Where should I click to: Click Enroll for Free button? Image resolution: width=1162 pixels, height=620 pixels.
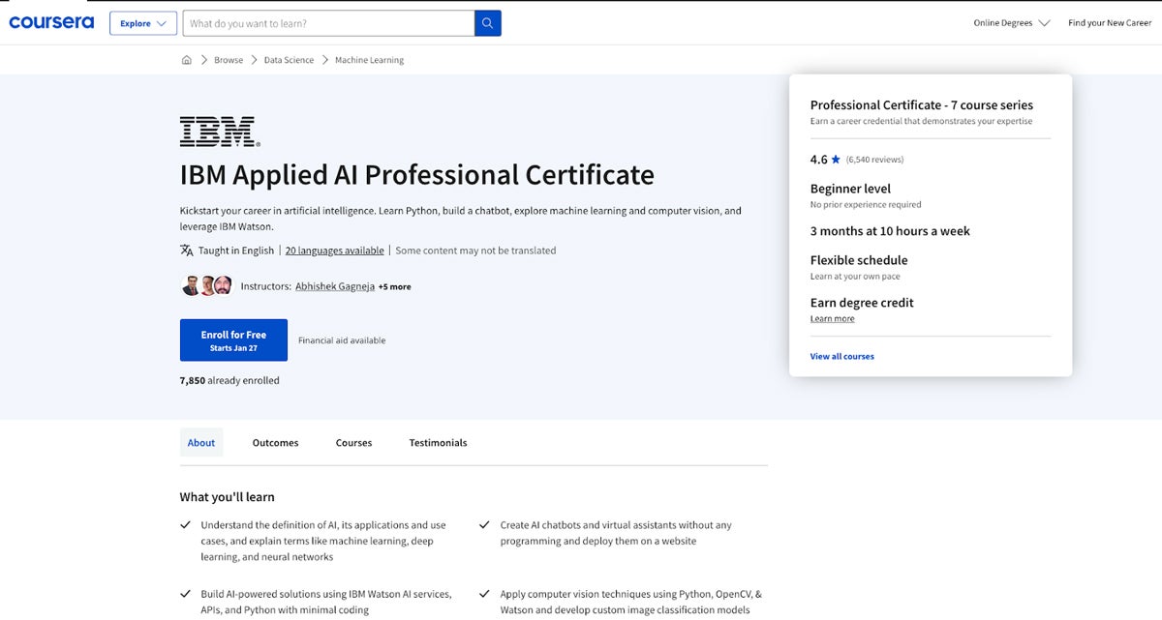coord(233,340)
